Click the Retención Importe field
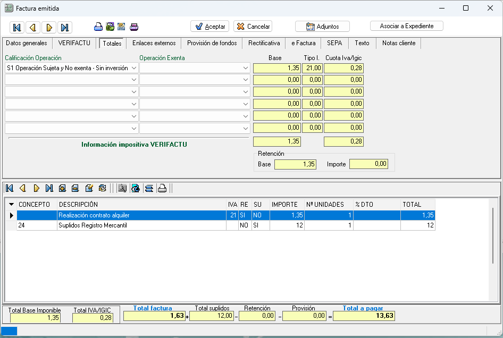Screen dimensions: 503x338 pyautogui.click(x=368, y=164)
